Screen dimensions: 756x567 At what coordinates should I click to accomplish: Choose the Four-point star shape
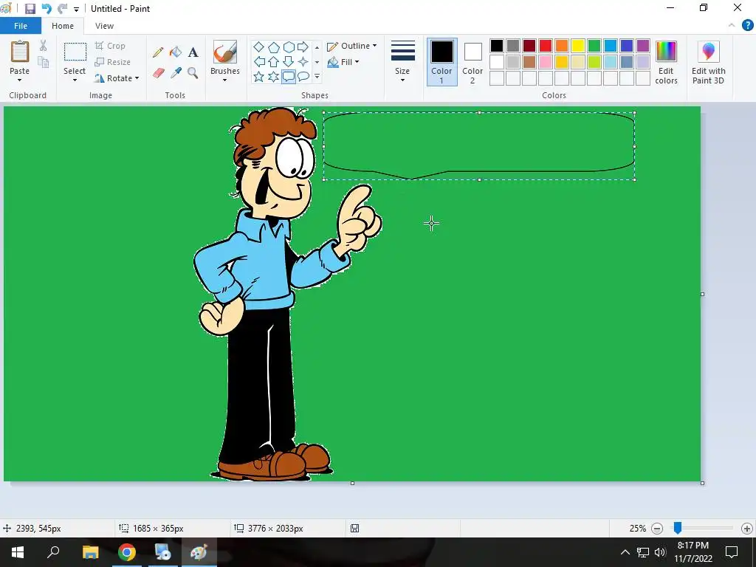coord(303,62)
